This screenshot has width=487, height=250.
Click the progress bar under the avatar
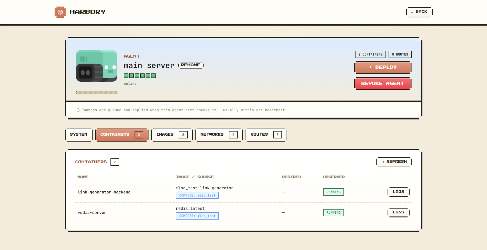(x=97, y=93)
